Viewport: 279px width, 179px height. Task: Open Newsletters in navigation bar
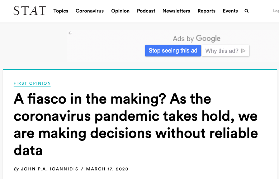pos(176,11)
